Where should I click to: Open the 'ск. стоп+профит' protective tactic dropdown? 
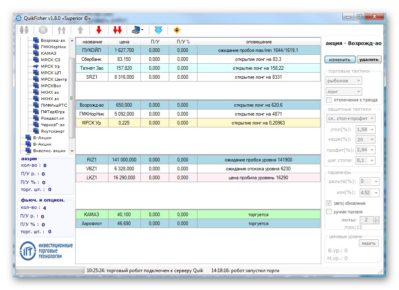coord(351,118)
